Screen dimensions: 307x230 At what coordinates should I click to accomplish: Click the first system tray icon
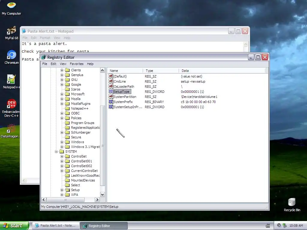tap(279, 226)
